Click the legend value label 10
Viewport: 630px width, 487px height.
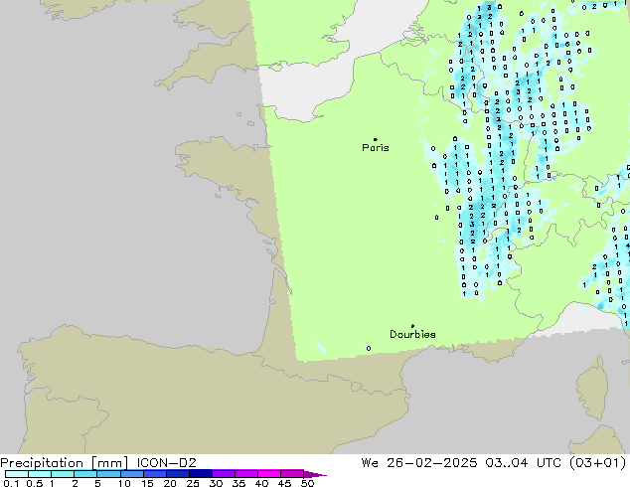tap(124, 483)
